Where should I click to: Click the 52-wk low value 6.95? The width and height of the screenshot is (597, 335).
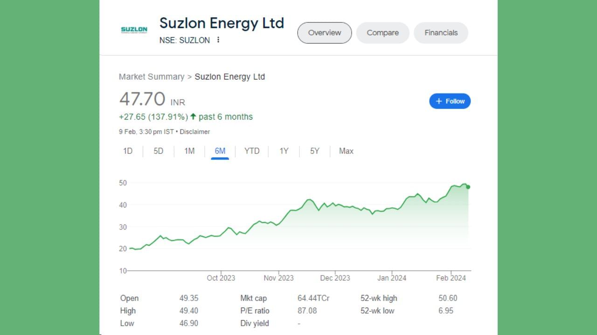coord(446,311)
